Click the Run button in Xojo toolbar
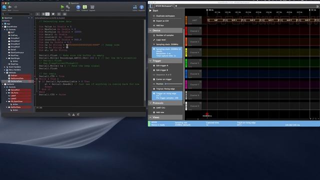The image size is (320, 180). click(62, 7)
